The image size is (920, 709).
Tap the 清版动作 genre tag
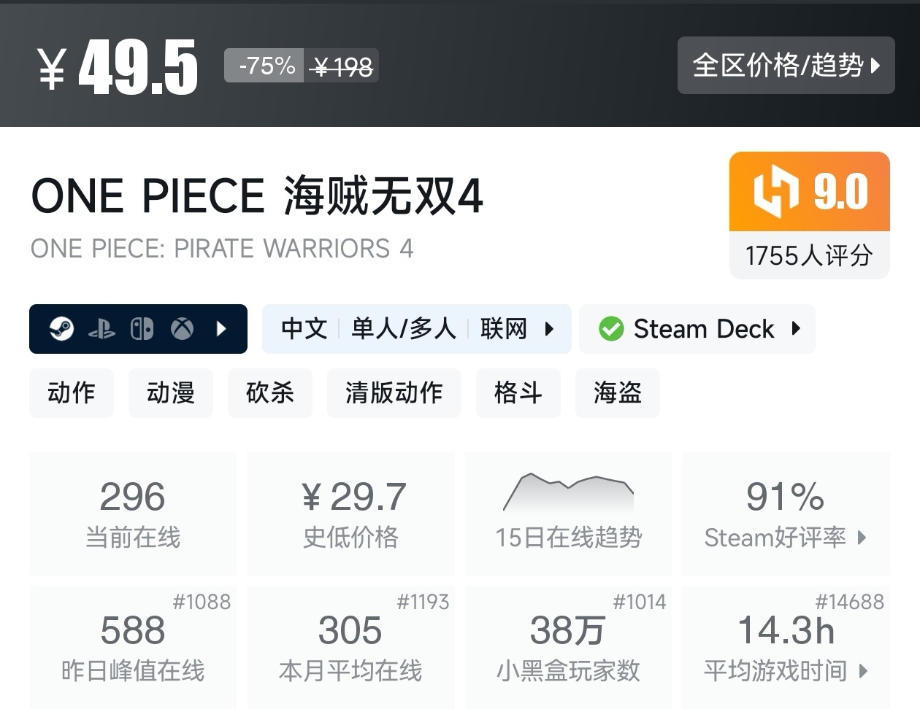pos(394,393)
